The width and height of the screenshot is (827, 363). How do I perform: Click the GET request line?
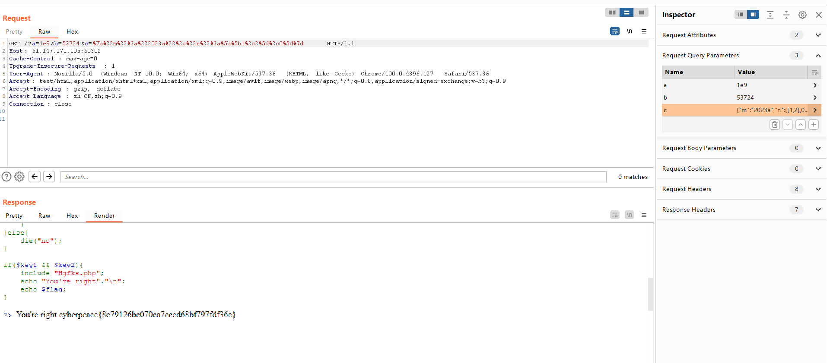pyautogui.click(x=181, y=44)
